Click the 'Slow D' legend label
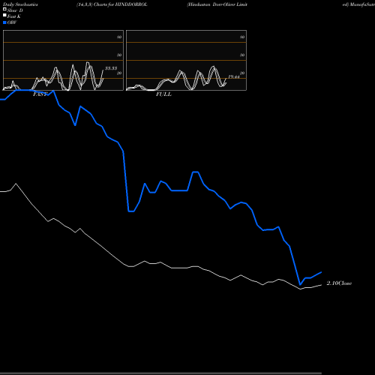Image resolution: width=375 pixels, height=375 pixels. [x=15, y=10]
